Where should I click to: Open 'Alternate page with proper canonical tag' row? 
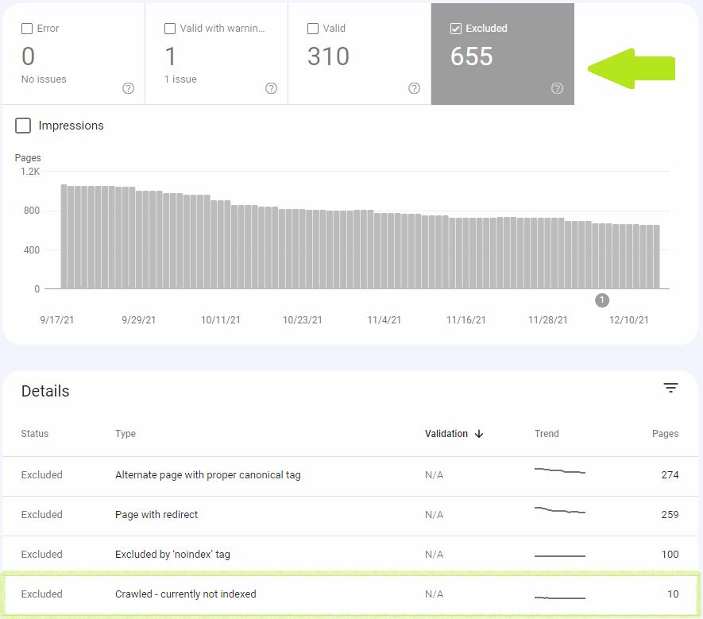coord(207,475)
